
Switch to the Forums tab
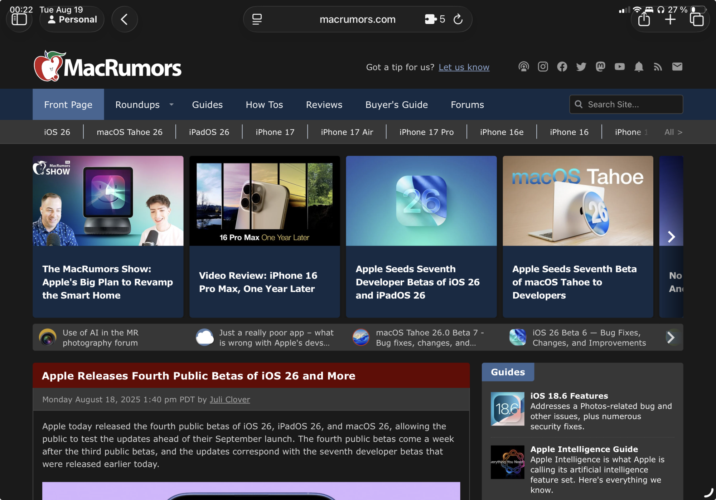pos(467,105)
